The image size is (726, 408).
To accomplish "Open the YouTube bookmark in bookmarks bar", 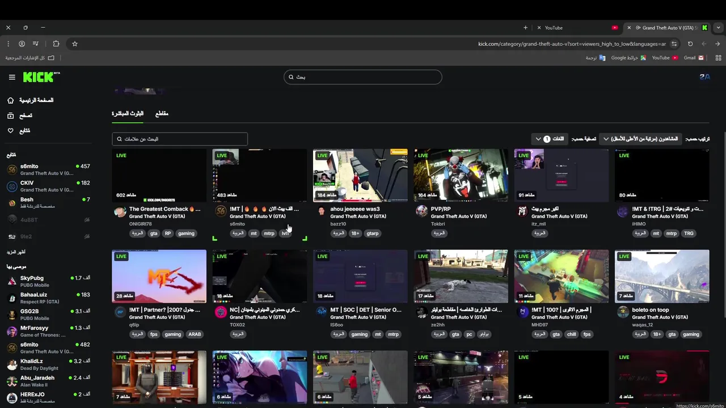I will [x=665, y=58].
